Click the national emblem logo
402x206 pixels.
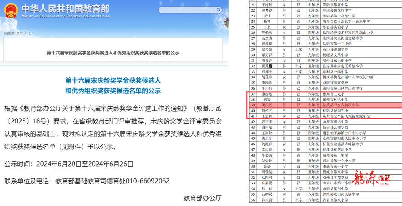pyautogui.click(x=11, y=10)
